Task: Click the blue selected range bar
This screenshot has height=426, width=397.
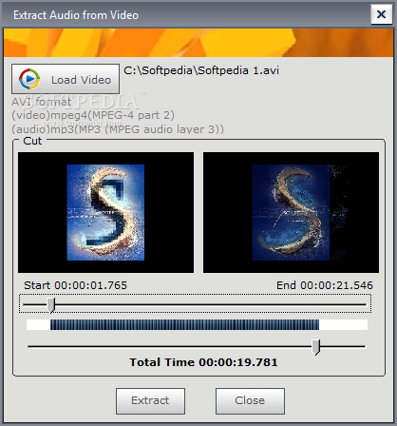Action: [x=184, y=325]
